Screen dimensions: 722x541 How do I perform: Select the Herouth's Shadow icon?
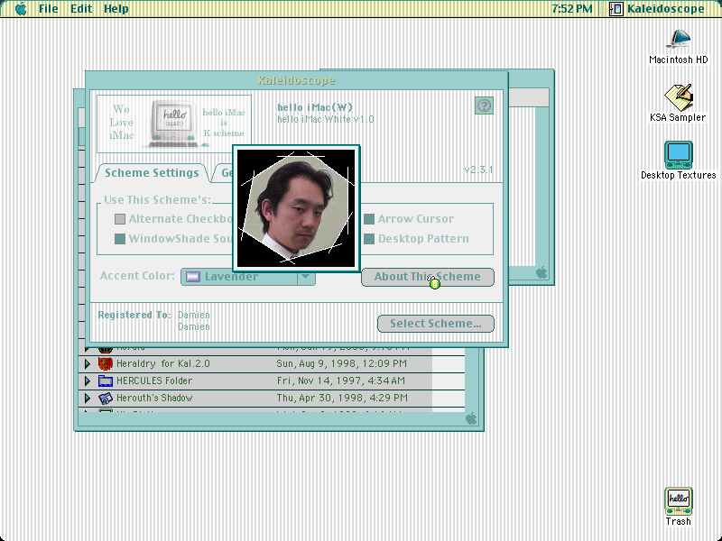click(106, 398)
